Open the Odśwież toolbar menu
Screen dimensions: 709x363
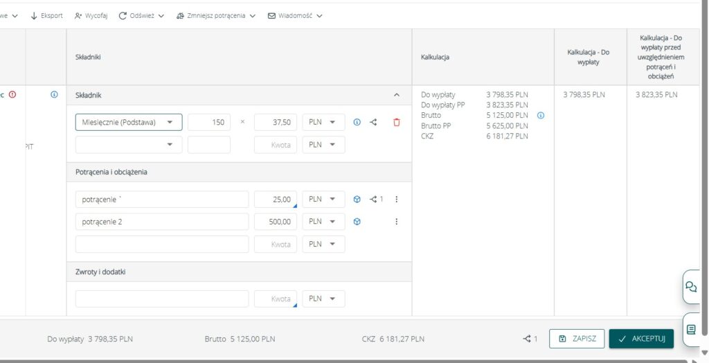click(x=141, y=16)
